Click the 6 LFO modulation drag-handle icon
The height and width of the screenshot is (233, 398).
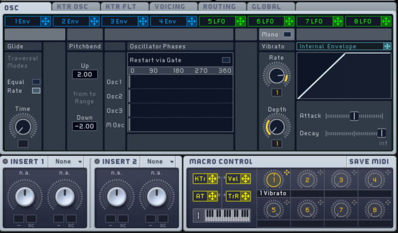pos(289,21)
